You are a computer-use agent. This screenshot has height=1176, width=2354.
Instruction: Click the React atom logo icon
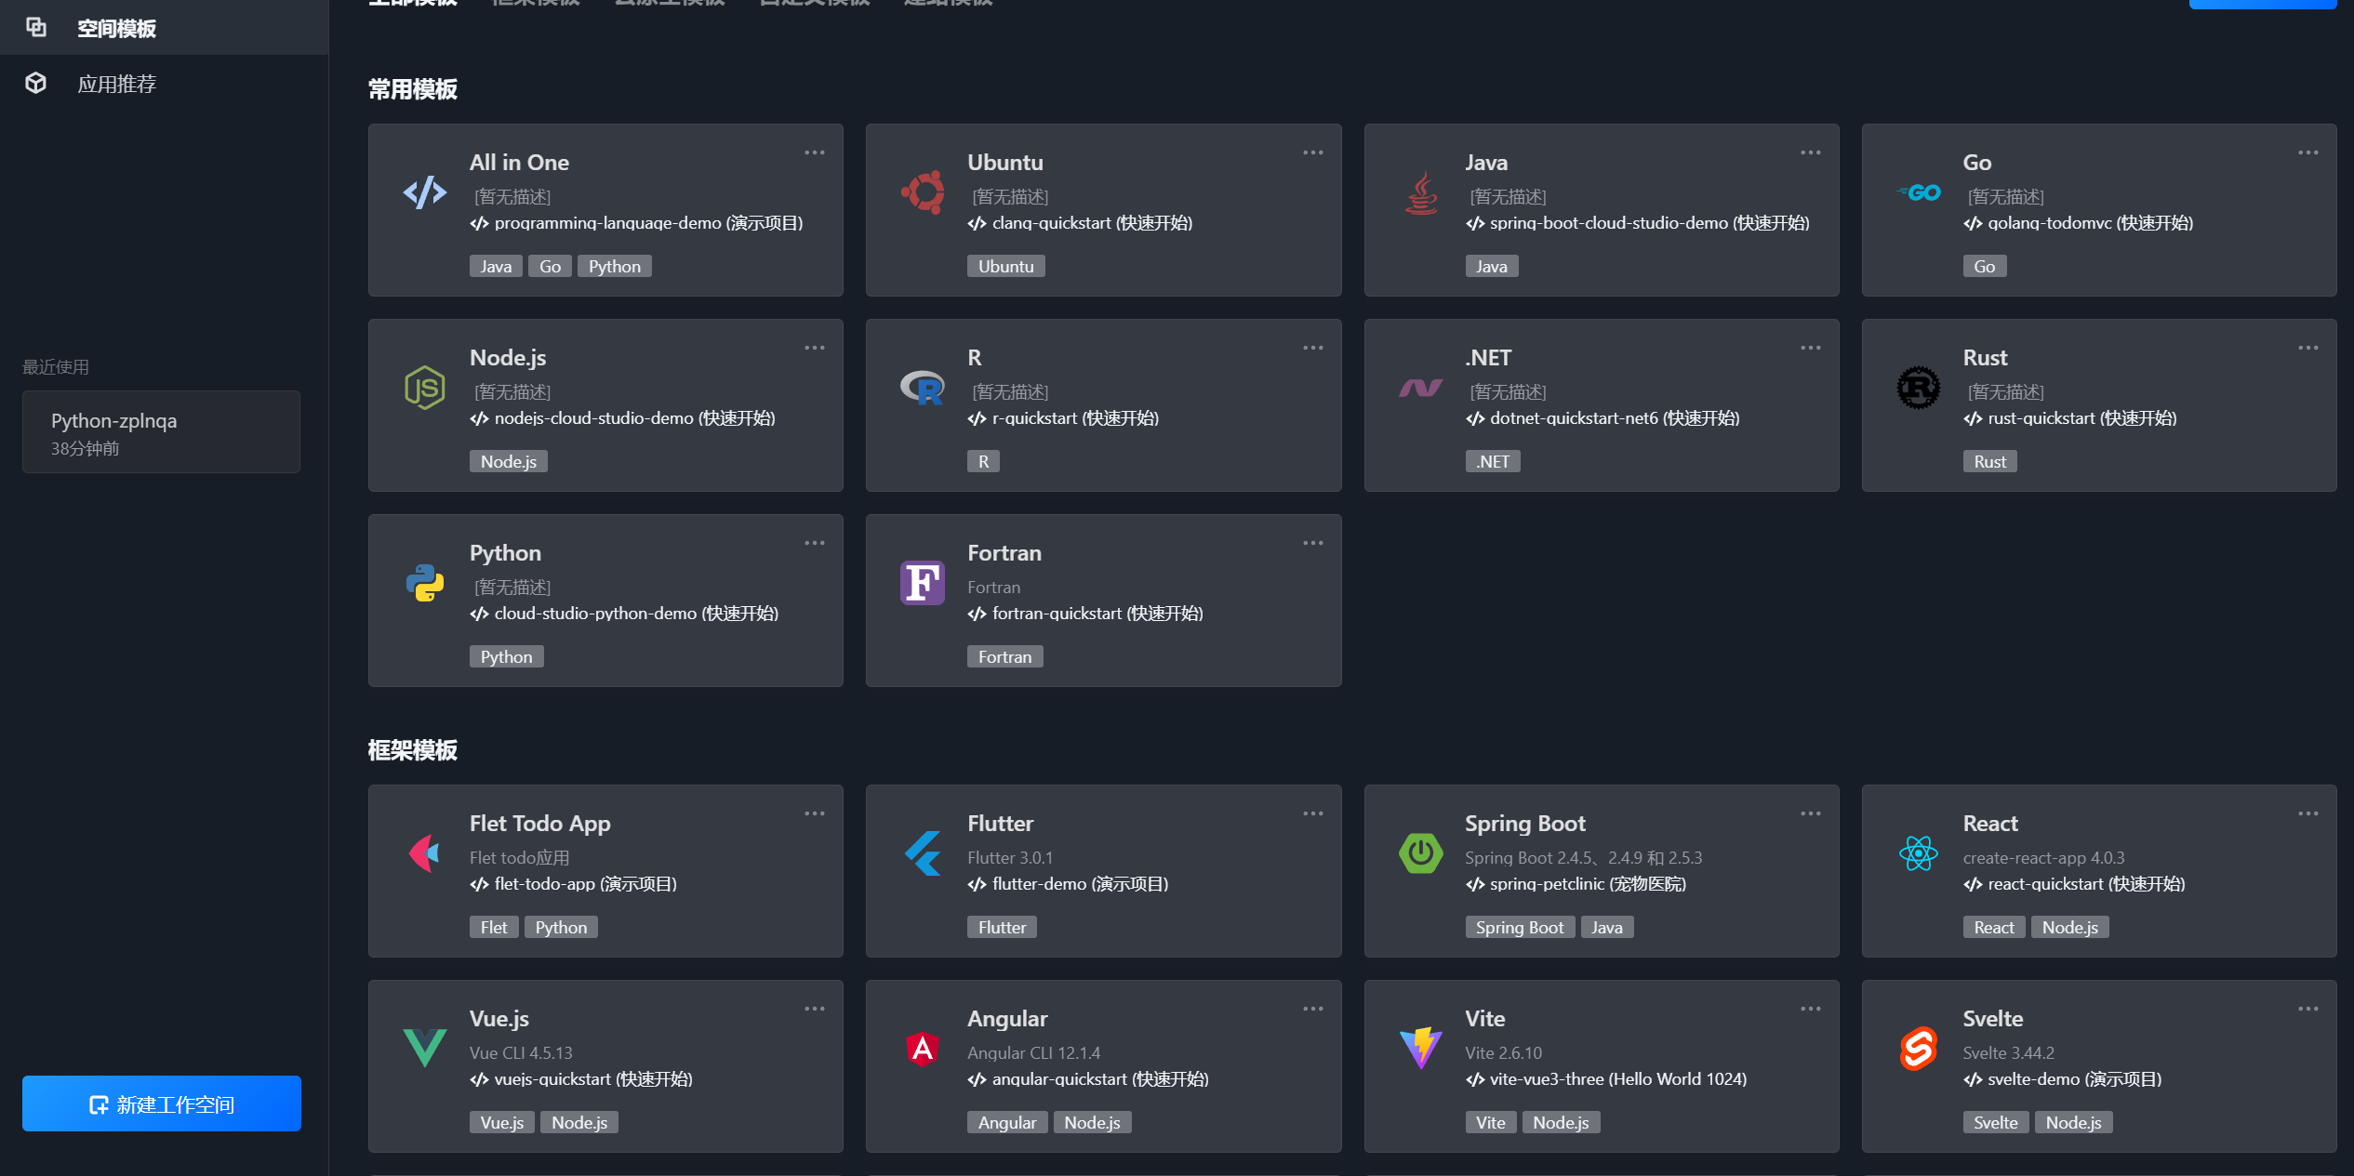click(1918, 853)
